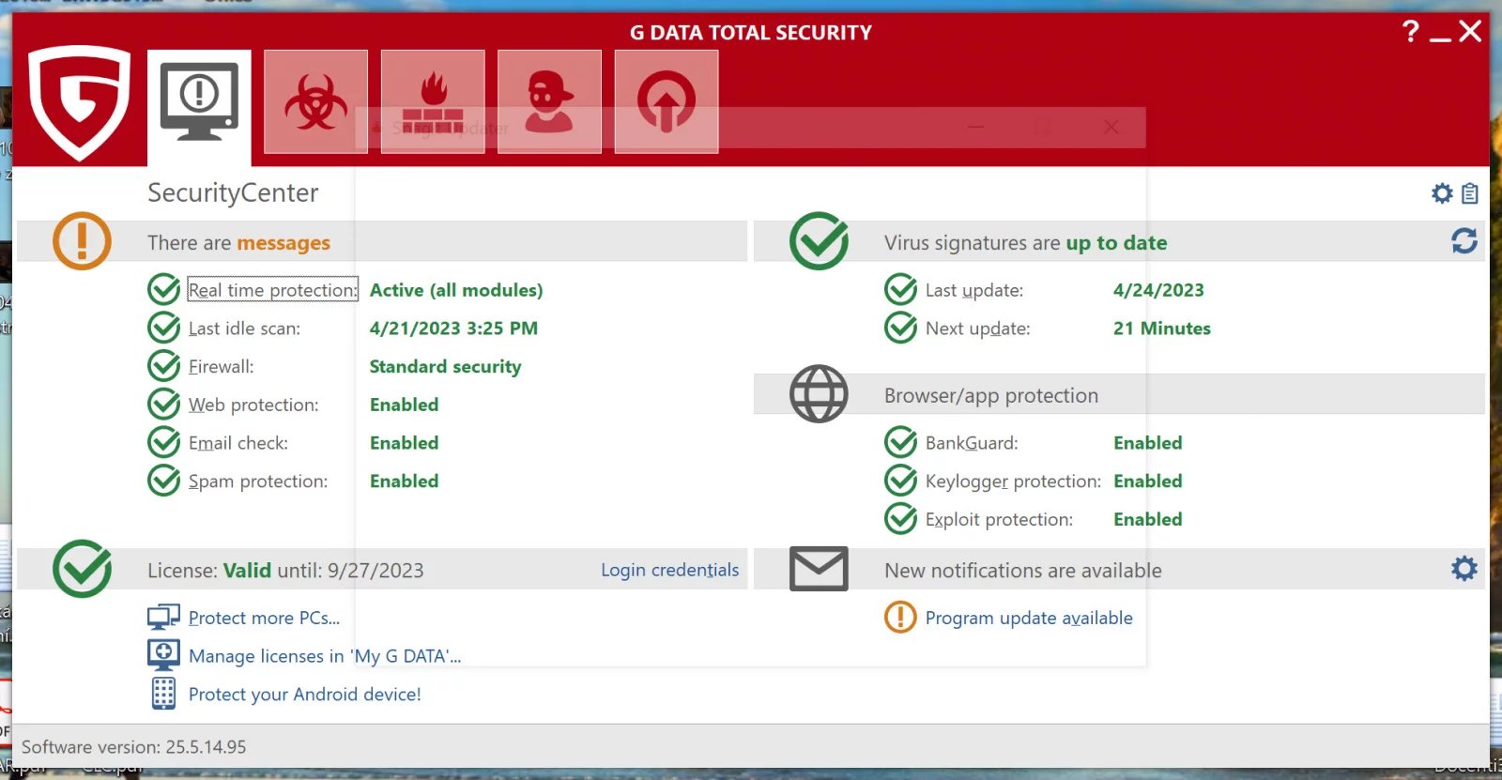This screenshot has height=780, width=1502.
Task: Click the checkmark beside Exploit protection
Action: [901, 519]
